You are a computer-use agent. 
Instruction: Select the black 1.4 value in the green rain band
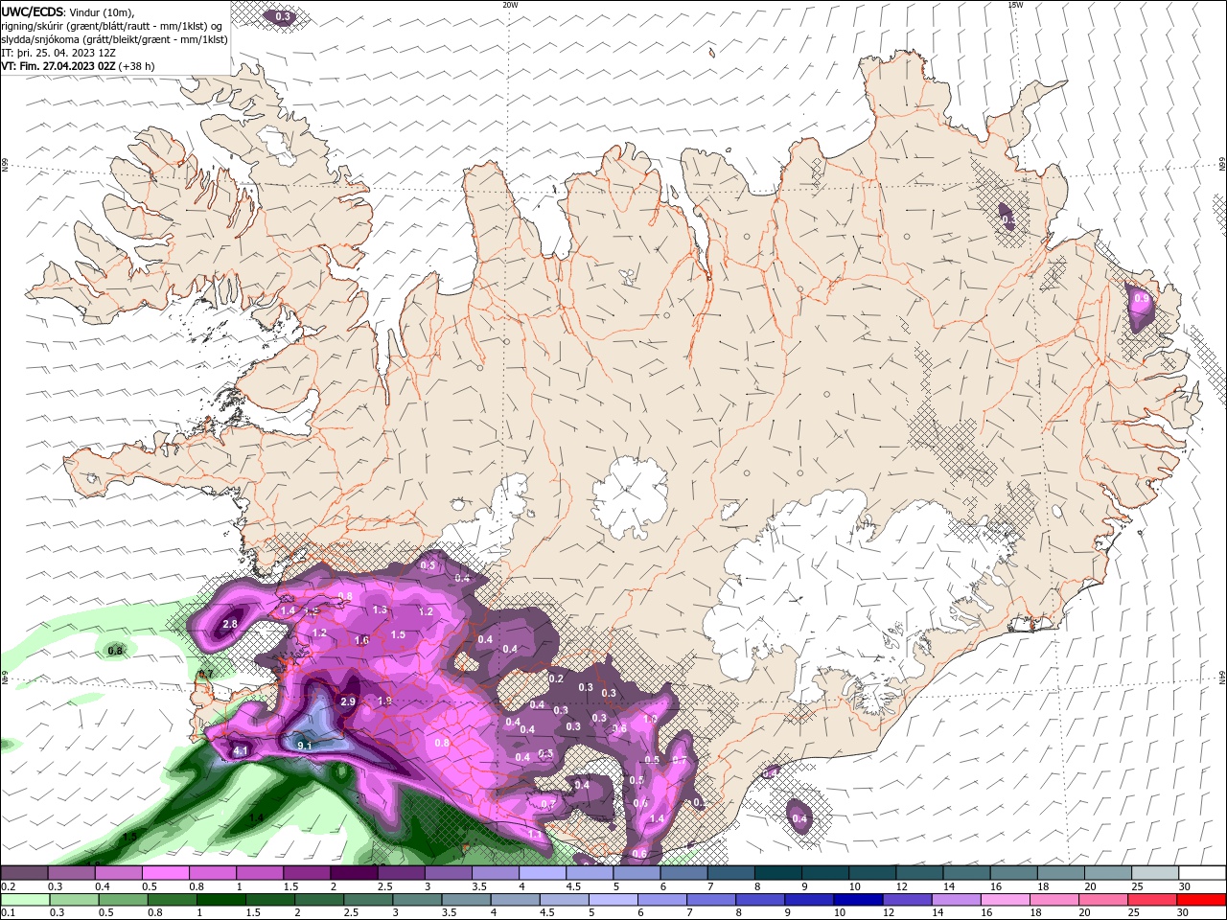click(x=256, y=817)
